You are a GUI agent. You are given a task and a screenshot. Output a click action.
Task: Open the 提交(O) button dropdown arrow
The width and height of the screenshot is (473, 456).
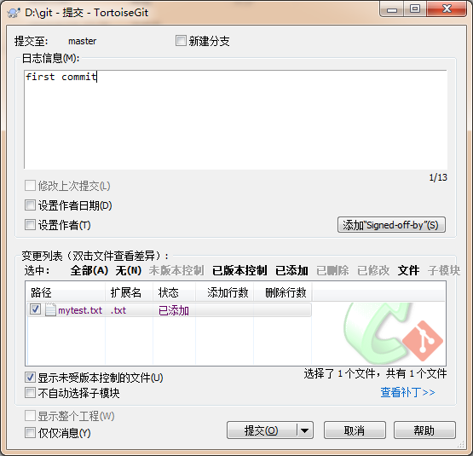pos(304,430)
